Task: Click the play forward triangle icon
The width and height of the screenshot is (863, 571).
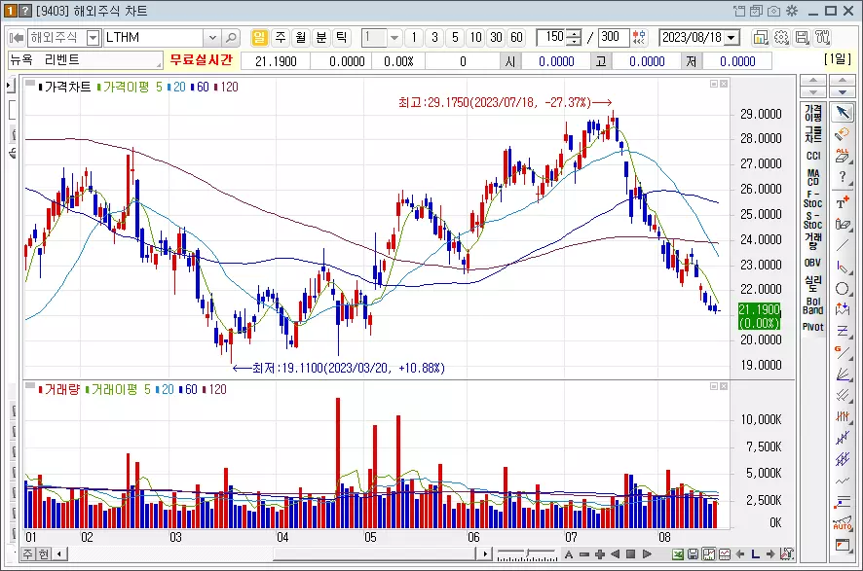Action: (647, 553)
